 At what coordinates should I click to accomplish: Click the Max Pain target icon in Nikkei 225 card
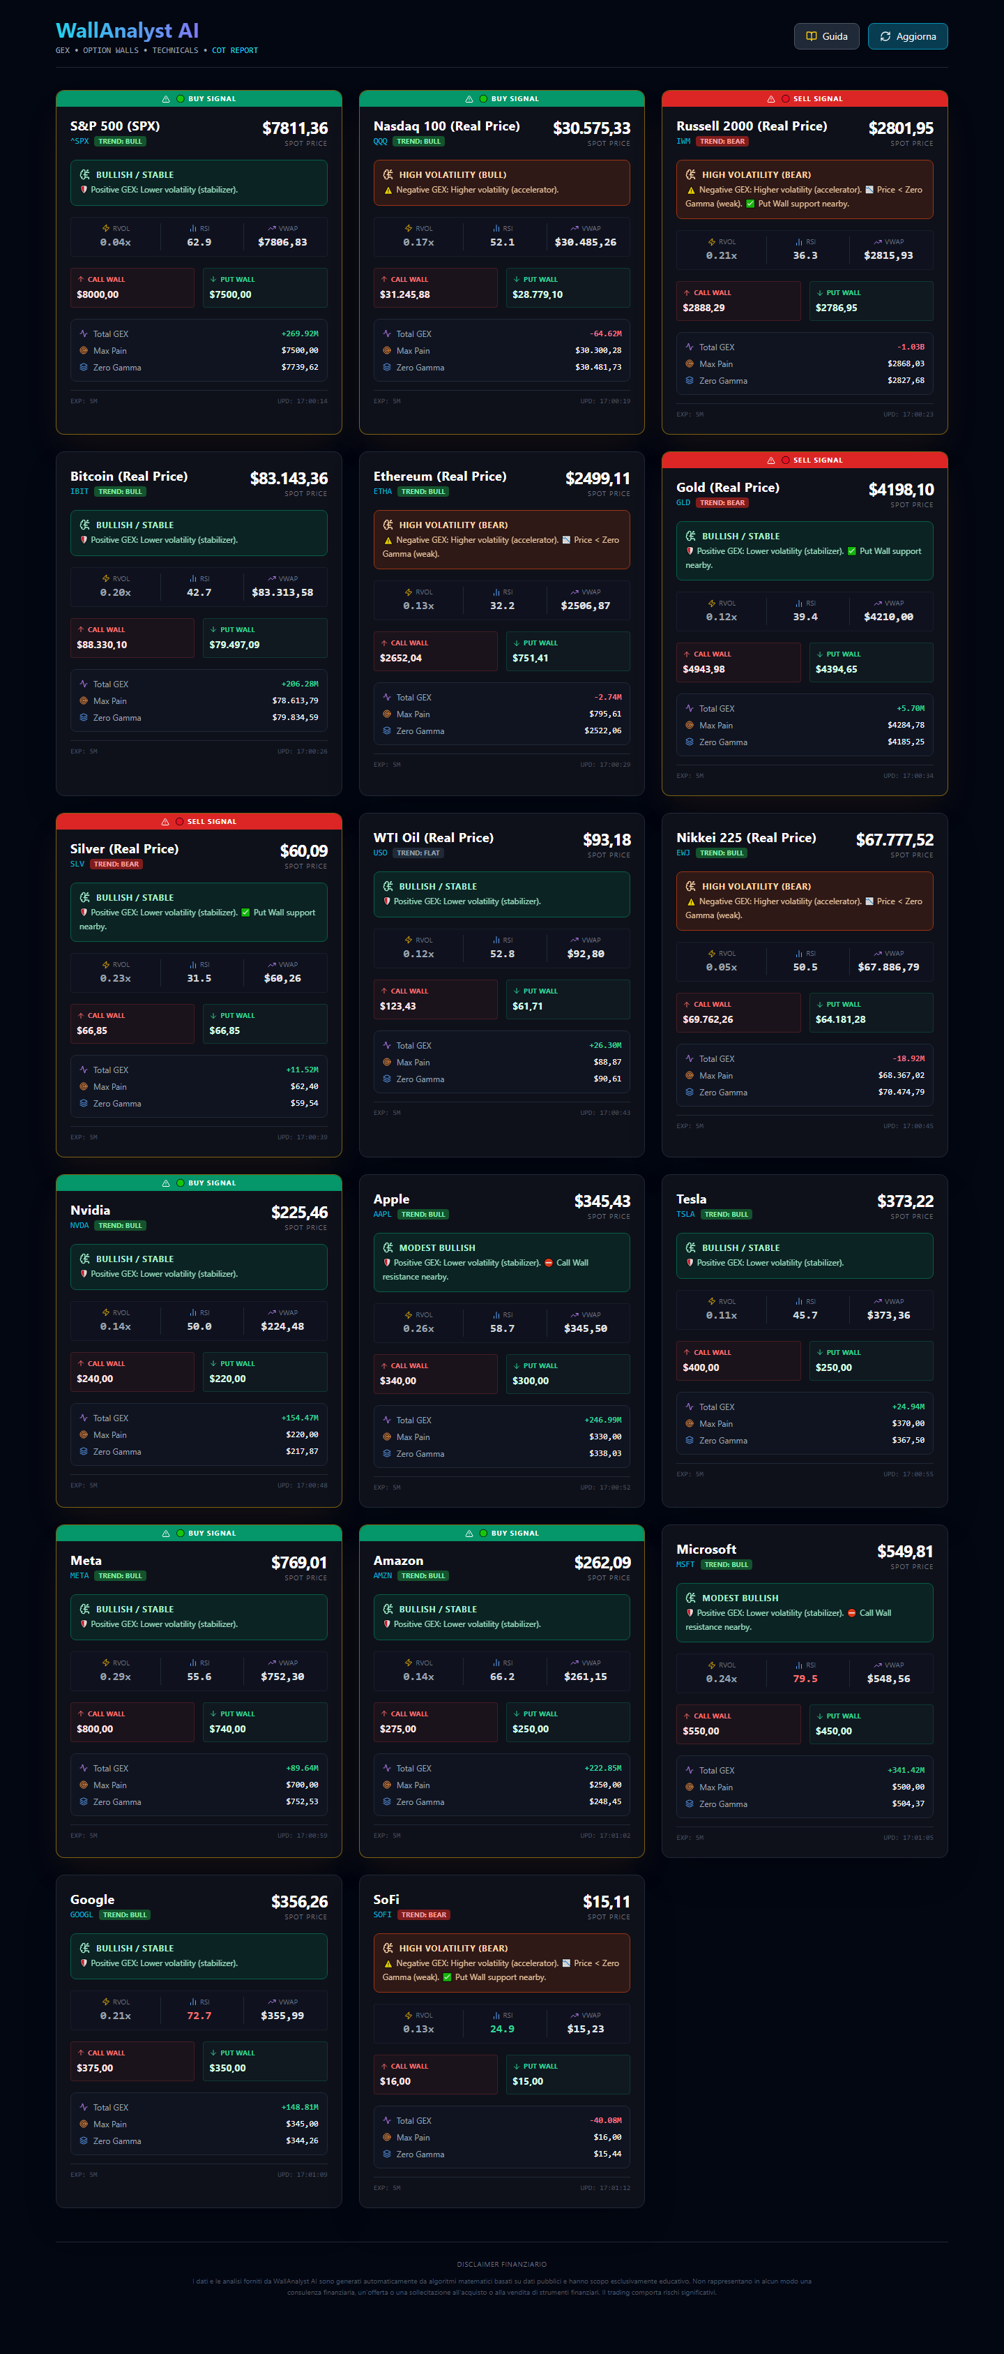[690, 1076]
